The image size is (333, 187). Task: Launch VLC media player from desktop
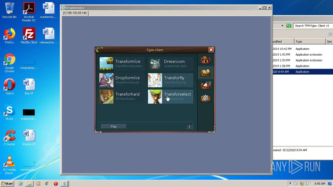pos(9,165)
